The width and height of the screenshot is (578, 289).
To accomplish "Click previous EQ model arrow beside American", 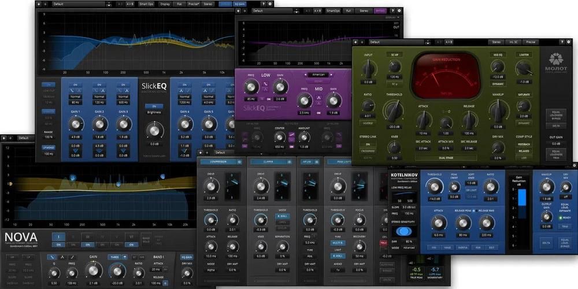I will pyautogui.click(x=306, y=75).
